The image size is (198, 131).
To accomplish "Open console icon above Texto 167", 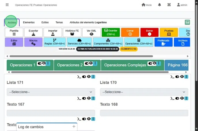I will [x=79, y=98].
